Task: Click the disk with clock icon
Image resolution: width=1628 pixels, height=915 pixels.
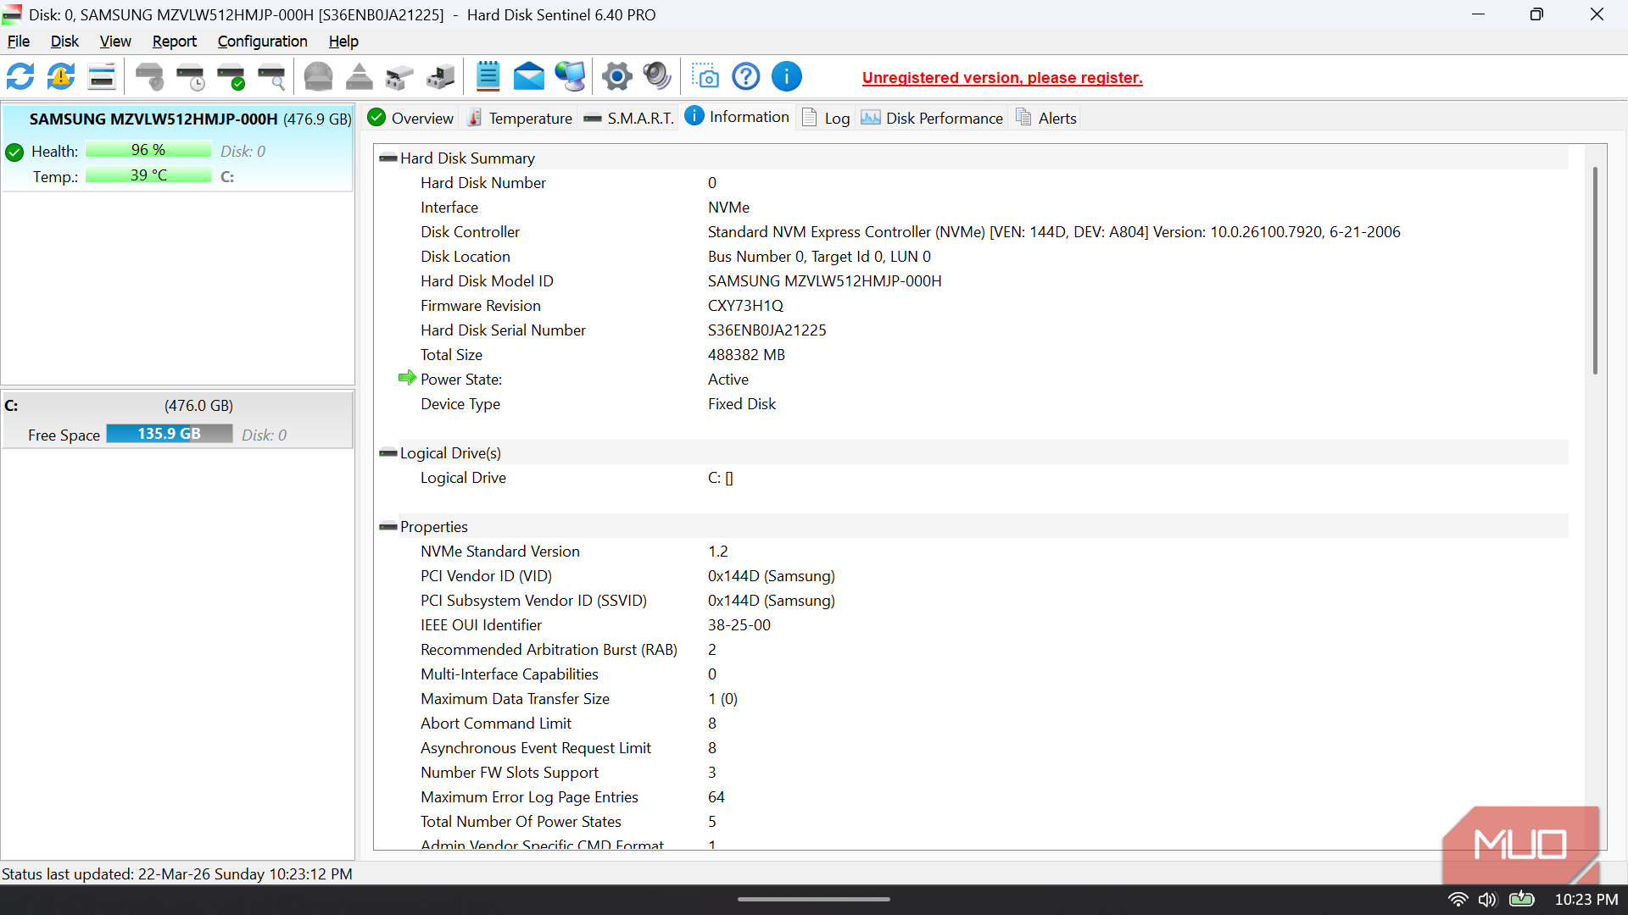Action: tap(191, 77)
